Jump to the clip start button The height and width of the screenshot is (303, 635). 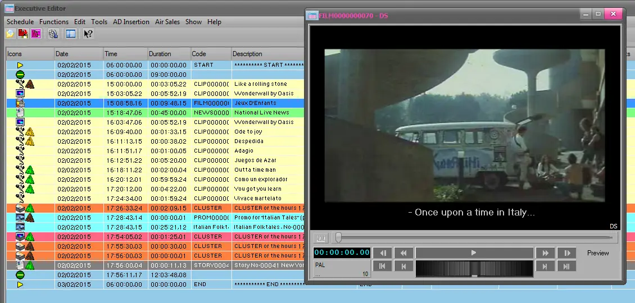(382, 267)
